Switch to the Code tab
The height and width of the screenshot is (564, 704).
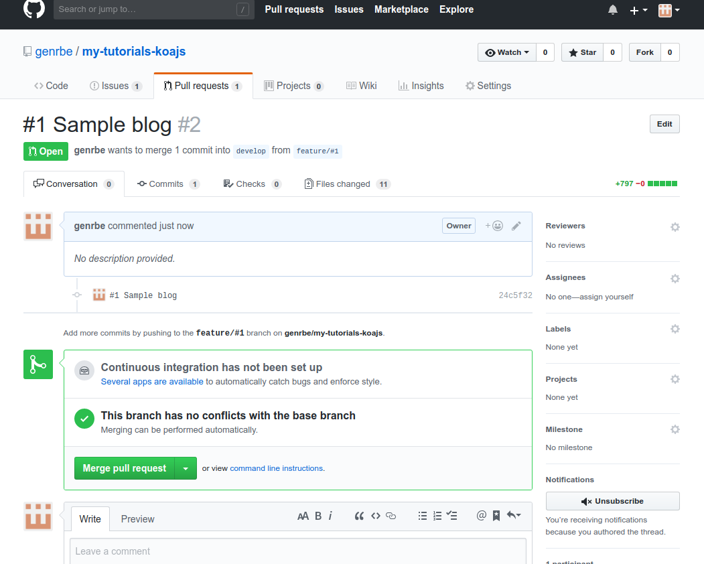51,86
